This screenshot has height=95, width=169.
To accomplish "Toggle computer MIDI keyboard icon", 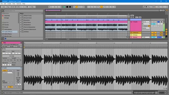I will [x=146, y=7].
